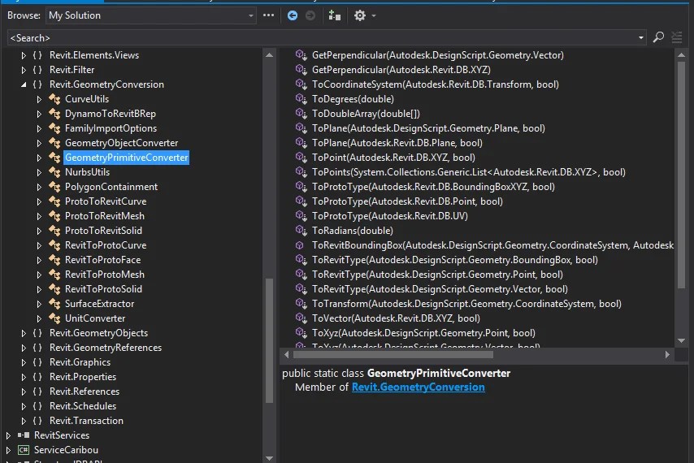
Task: Open the Revit.GeometryConversion link
Action: (x=418, y=387)
